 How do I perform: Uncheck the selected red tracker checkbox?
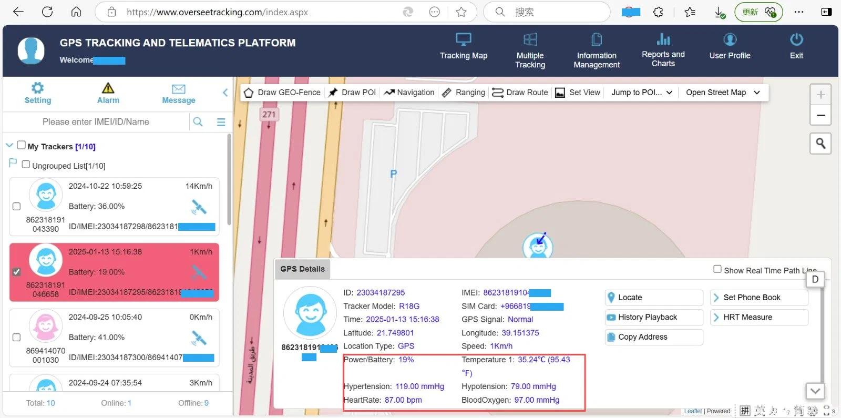(17, 272)
